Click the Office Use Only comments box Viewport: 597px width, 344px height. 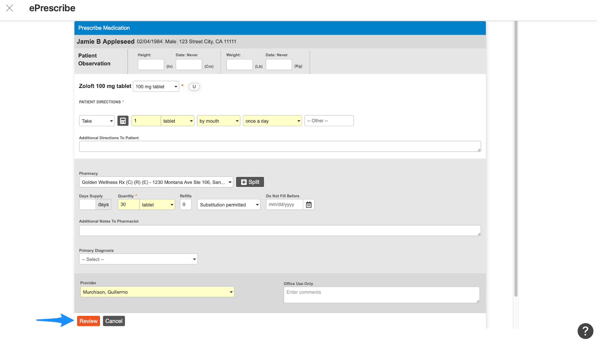click(x=382, y=295)
